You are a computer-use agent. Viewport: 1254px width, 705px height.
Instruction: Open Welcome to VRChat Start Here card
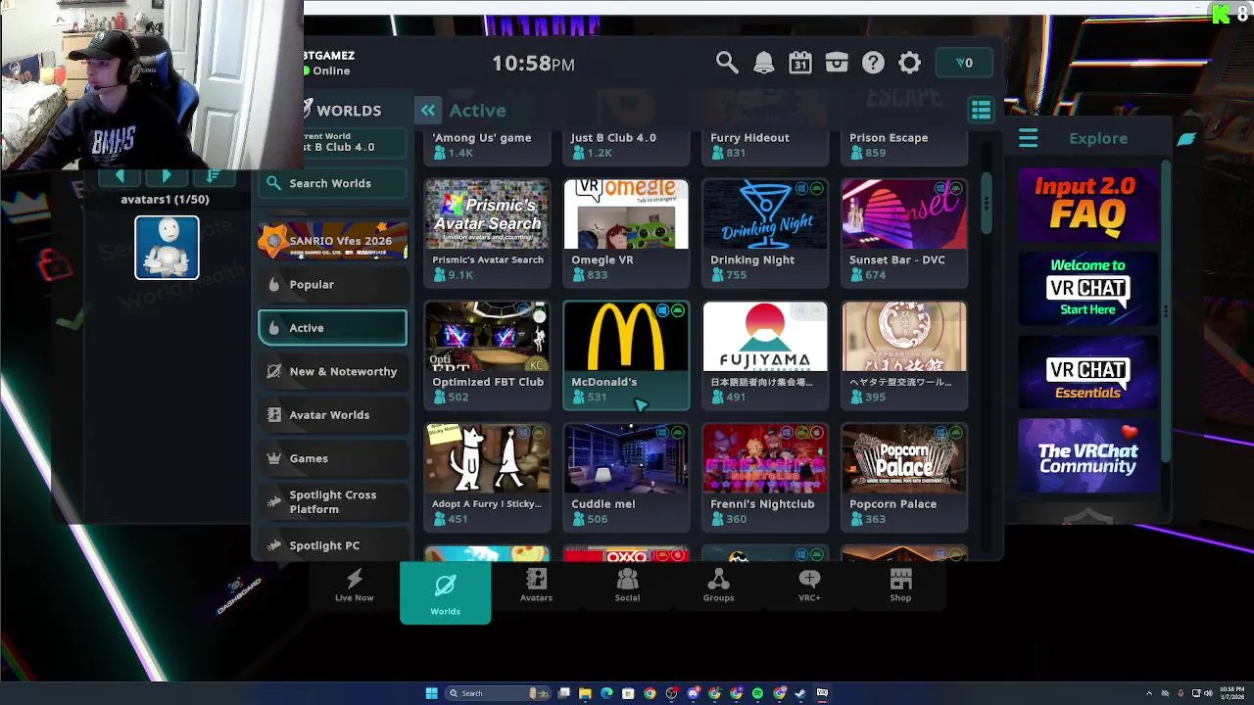pos(1087,288)
